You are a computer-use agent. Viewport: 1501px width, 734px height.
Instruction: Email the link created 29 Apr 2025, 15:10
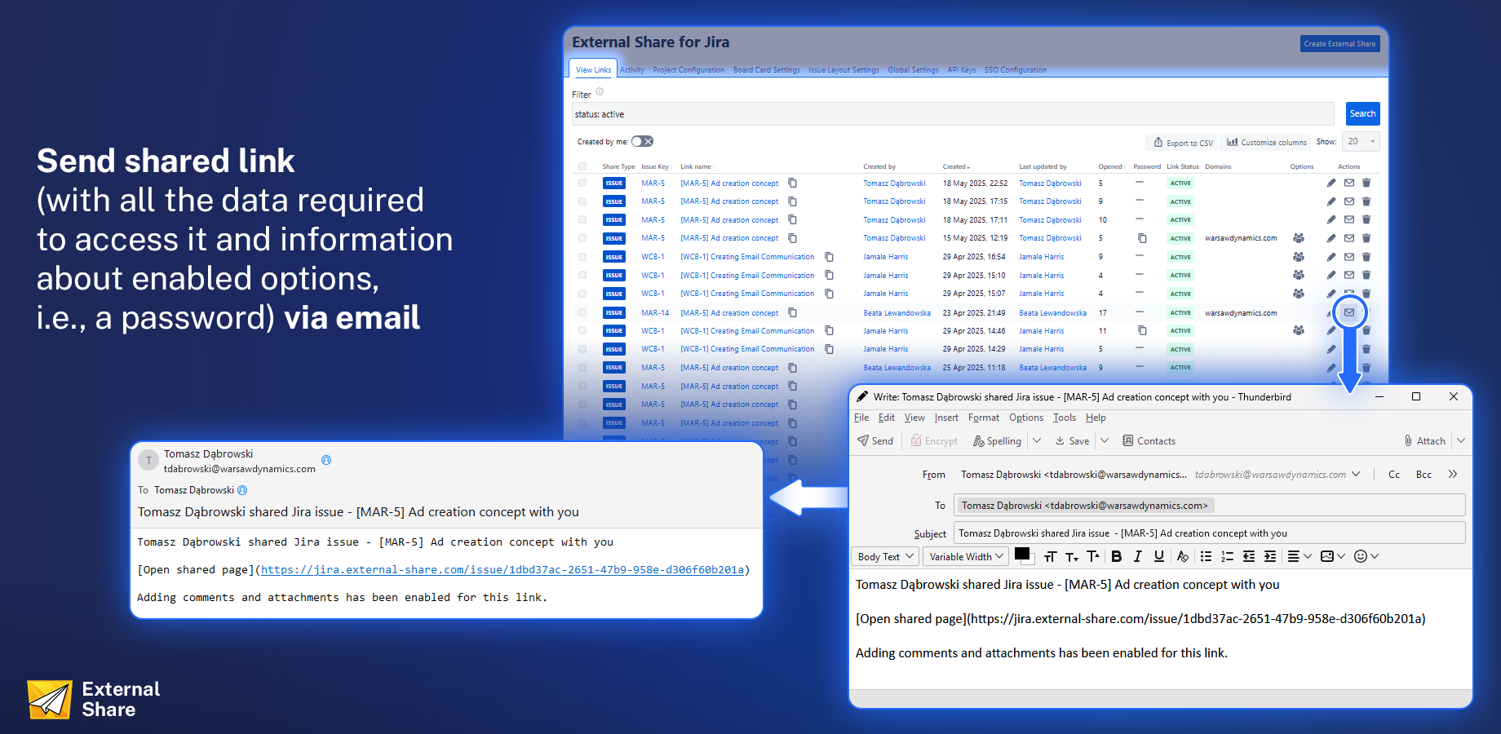coord(1349,275)
